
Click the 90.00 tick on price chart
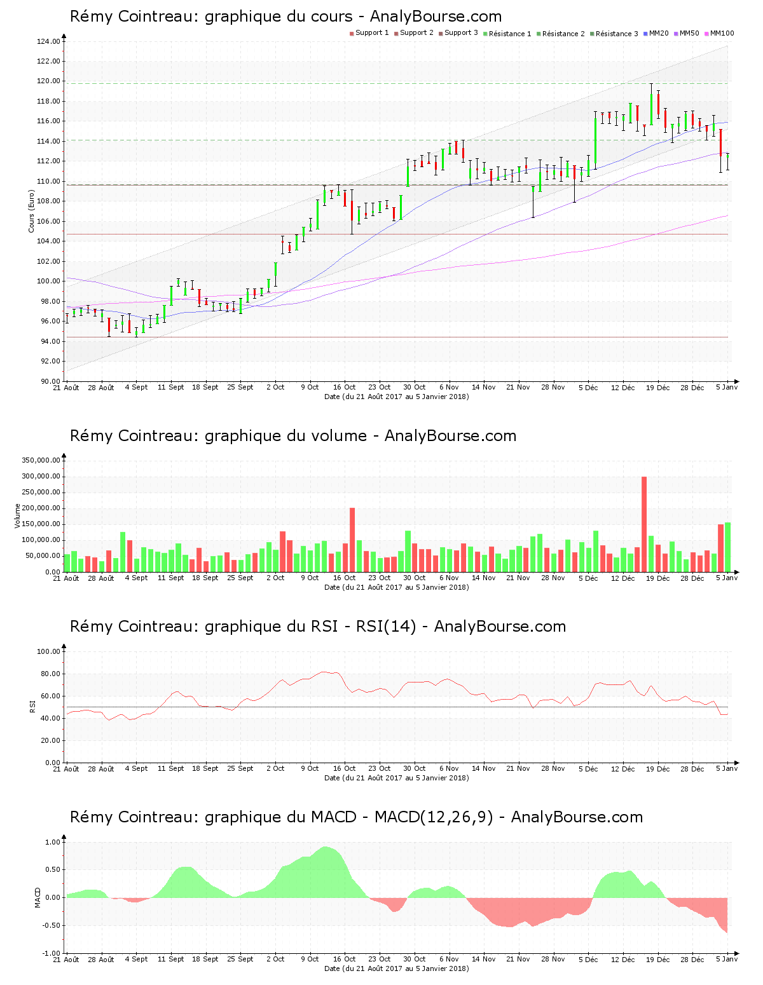coord(51,381)
